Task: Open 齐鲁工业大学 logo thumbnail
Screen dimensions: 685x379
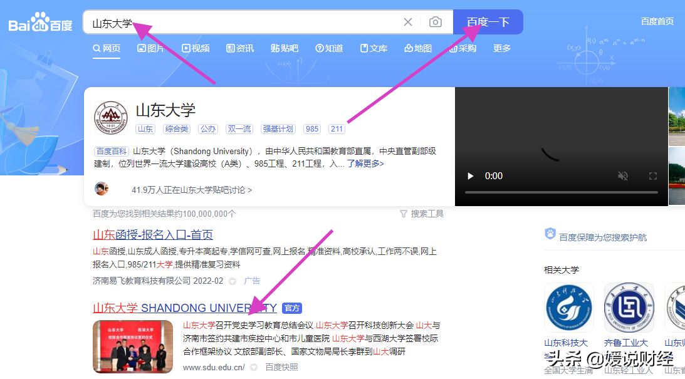Action: [629, 308]
